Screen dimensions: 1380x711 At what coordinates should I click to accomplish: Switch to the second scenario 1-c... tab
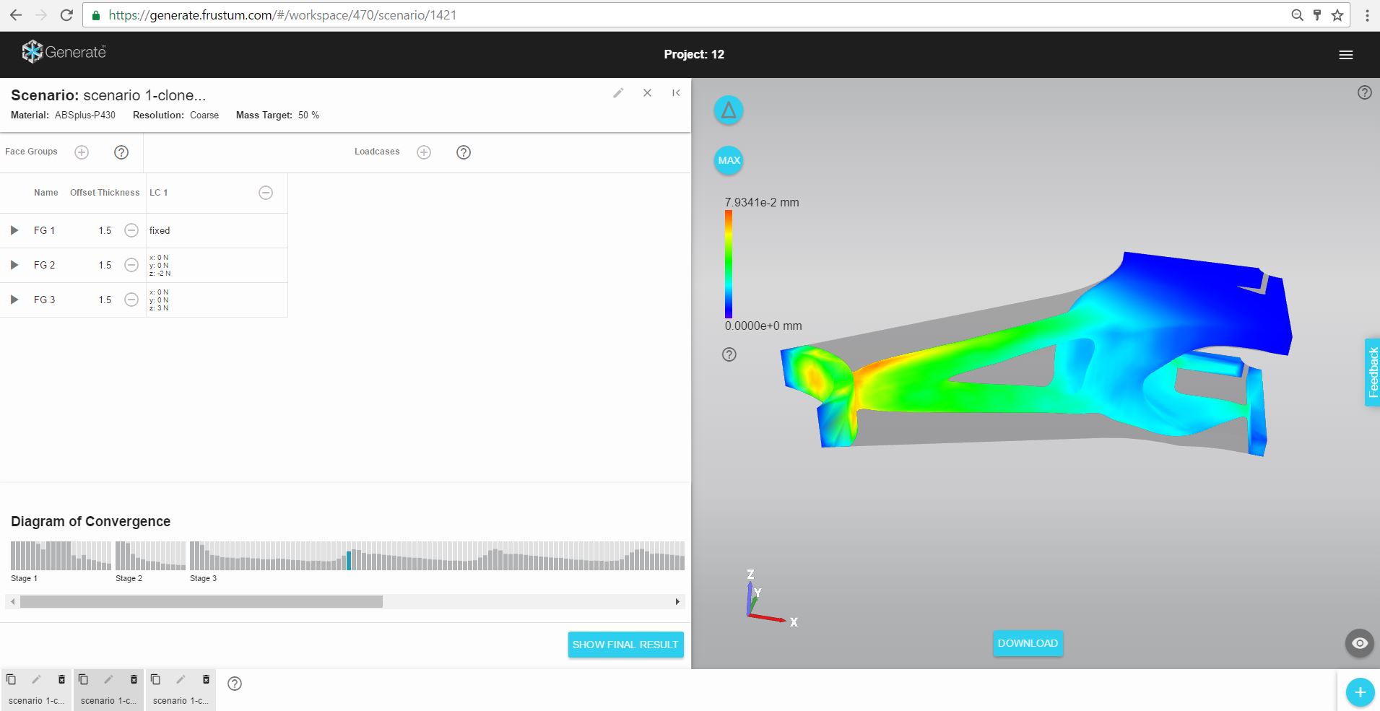point(108,701)
